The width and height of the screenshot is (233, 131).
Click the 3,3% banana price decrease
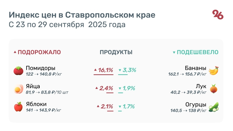[x=129, y=70]
